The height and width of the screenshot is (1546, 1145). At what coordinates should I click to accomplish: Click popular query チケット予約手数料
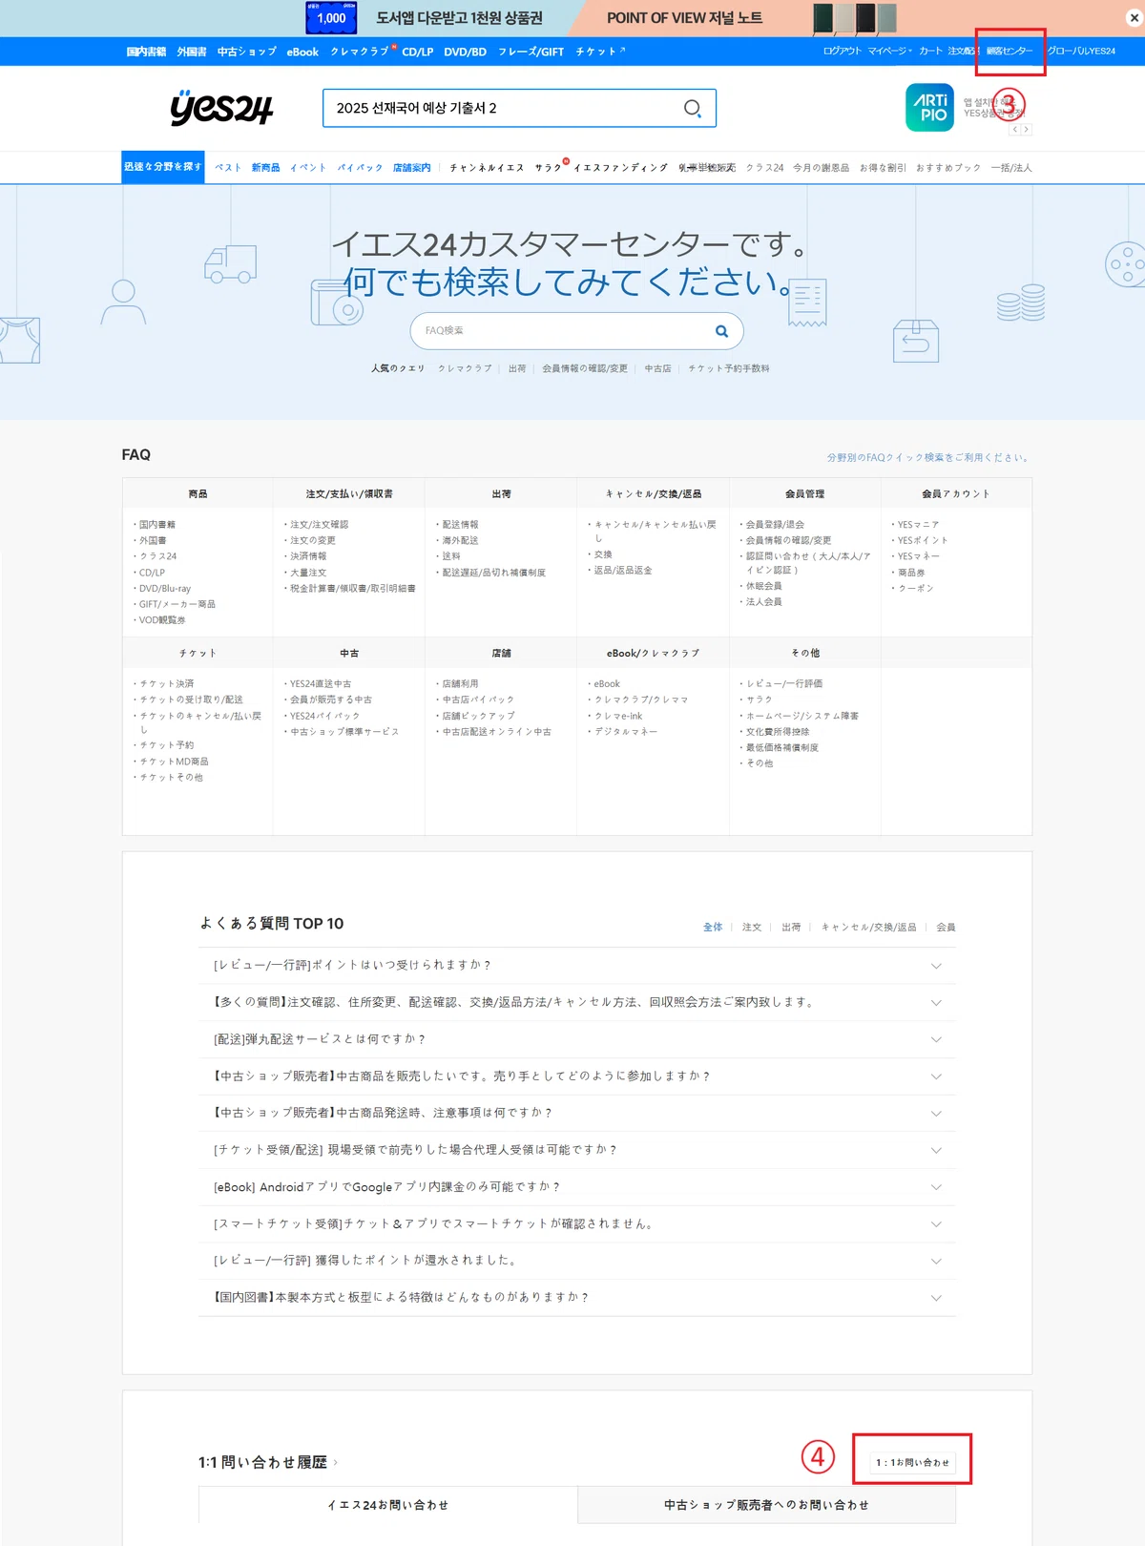(729, 368)
